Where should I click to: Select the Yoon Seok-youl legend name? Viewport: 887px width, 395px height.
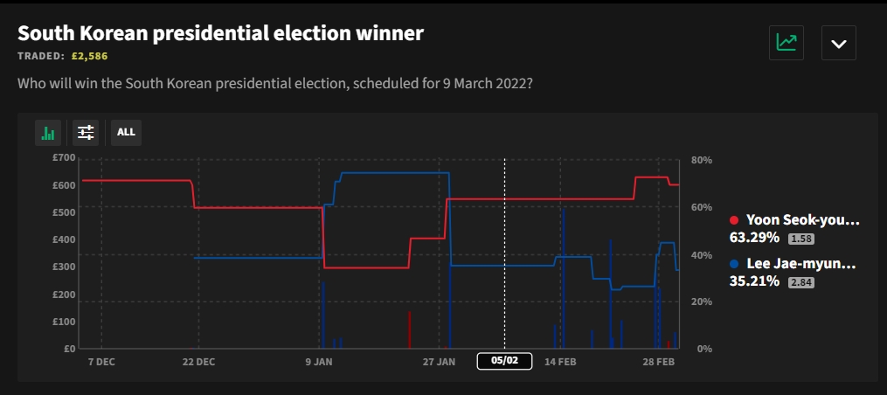coord(802,221)
